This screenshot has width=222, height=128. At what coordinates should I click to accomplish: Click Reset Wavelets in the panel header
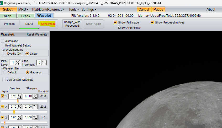click(x=37, y=34)
